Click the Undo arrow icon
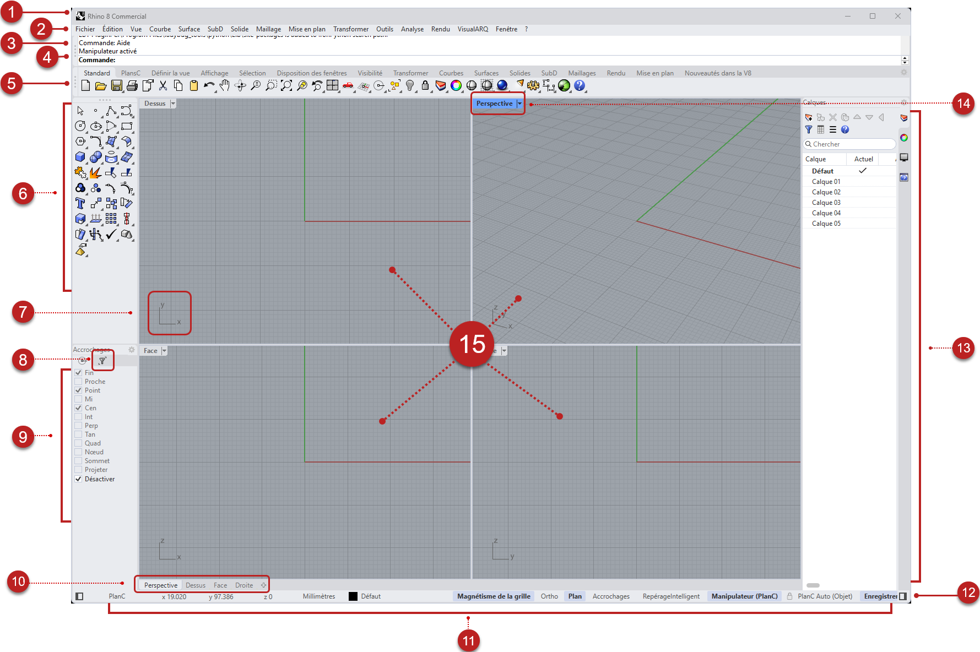The image size is (980, 652). [209, 85]
